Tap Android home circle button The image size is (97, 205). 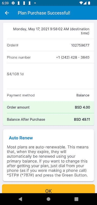(x=48, y=199)
